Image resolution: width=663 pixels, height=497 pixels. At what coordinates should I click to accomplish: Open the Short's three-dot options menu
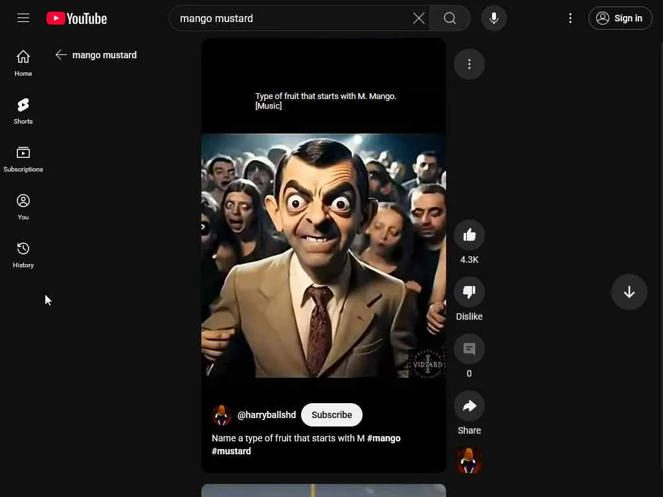click(x=469, y=64)
